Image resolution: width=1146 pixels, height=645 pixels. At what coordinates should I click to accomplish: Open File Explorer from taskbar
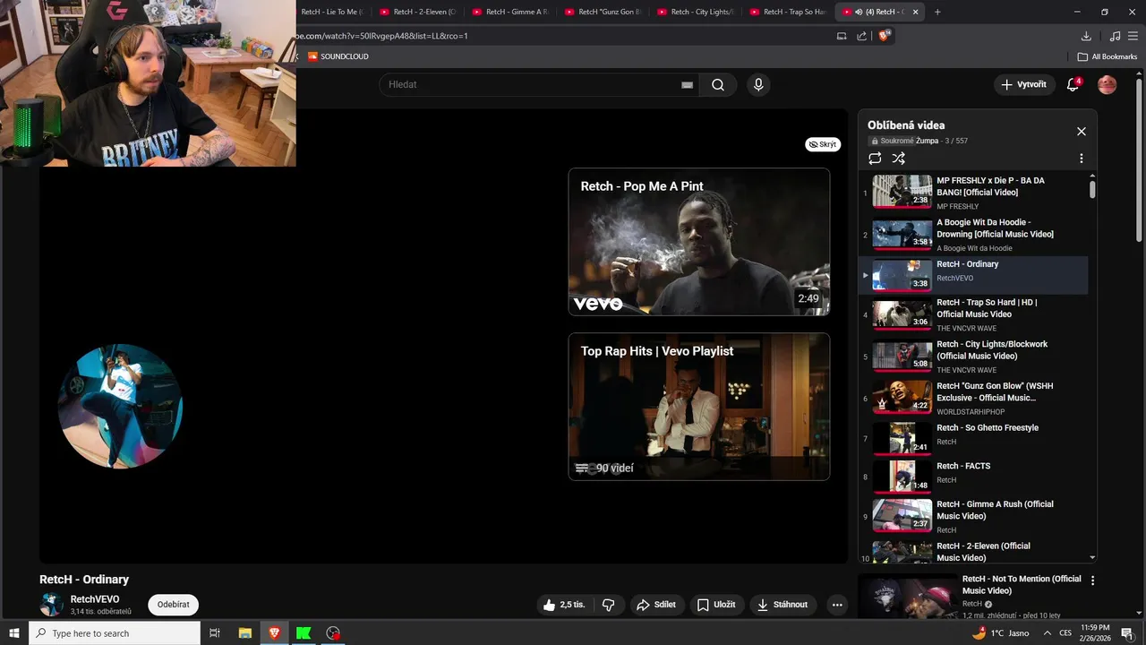point(245,633)
